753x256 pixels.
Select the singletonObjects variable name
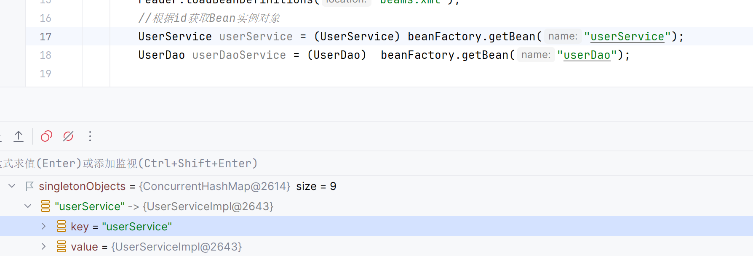82,186
